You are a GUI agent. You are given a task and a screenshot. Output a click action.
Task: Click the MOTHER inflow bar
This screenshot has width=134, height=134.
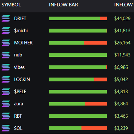point(78,43)
